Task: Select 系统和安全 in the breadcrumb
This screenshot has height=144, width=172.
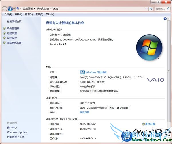Action: tap(43, 9)
